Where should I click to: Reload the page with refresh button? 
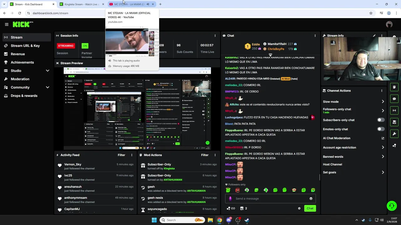[x=19, y=13]
